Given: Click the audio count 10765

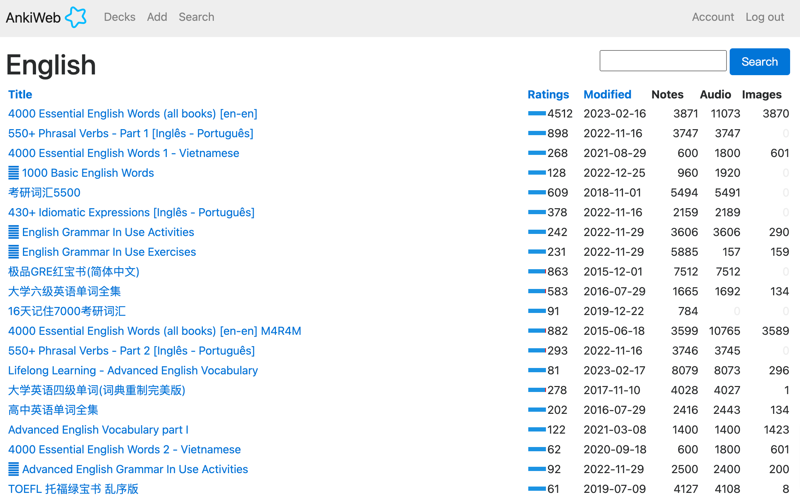Looking at the screenshot, I should (x=725, y=331).
